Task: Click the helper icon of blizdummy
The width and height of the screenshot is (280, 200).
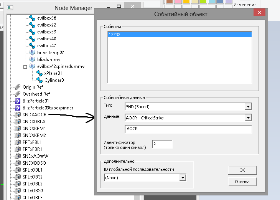Action: [32, 59]
